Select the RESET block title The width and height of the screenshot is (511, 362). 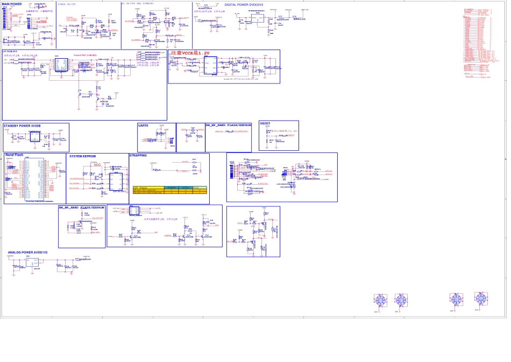coord(265,123)
